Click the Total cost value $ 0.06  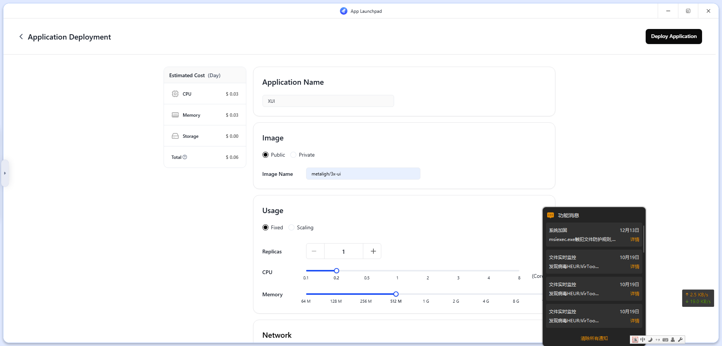point(232,157)
